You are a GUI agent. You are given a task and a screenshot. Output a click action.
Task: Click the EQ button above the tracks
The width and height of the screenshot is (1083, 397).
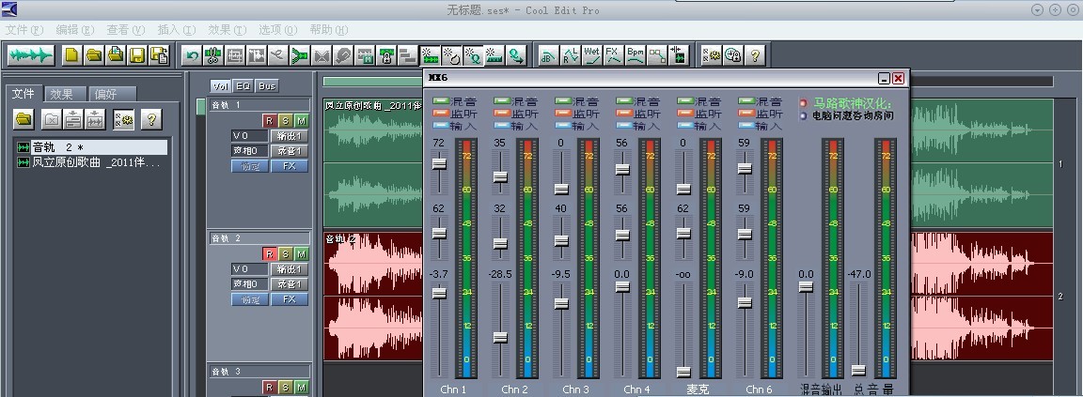(243, 85)
